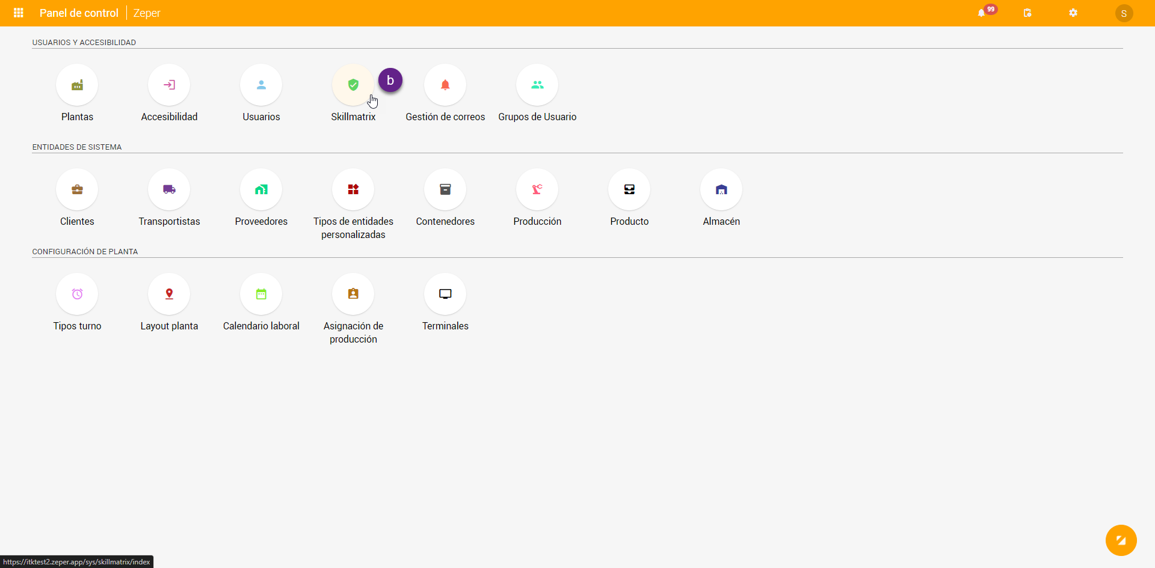Click the Tipos turno label

(x=77, y=326)
